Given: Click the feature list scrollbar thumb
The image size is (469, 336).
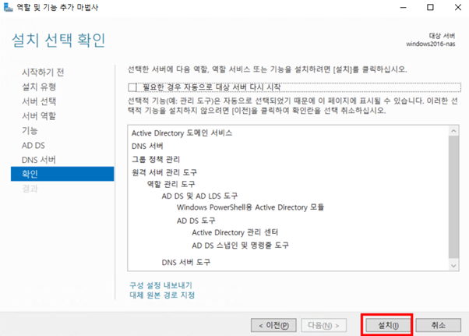Looking at the screenshot, I should point(453,197).
